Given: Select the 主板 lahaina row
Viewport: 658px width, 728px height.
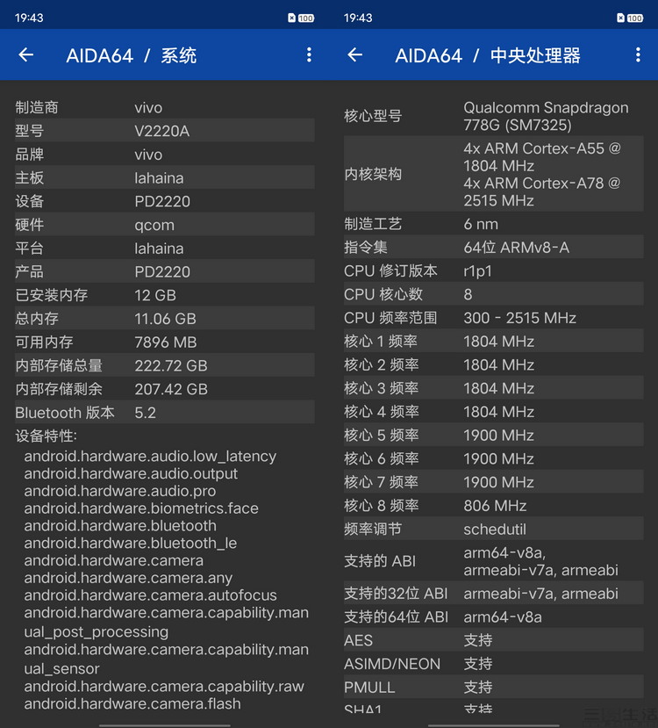Looking at the screenshot, I should pyautogui.click(x=165, y=177).
